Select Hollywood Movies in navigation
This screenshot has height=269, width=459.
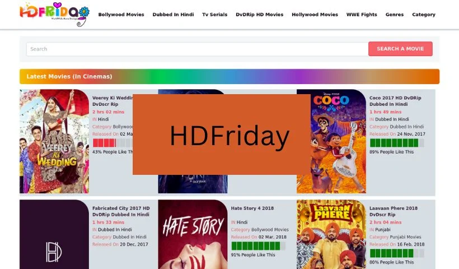coord(315,15)
